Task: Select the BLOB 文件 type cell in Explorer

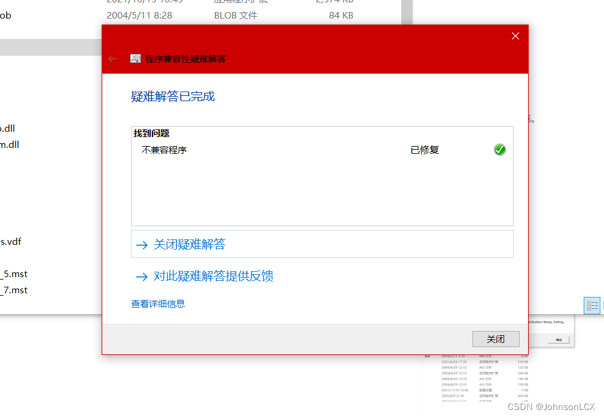Action: pos(236,16)
